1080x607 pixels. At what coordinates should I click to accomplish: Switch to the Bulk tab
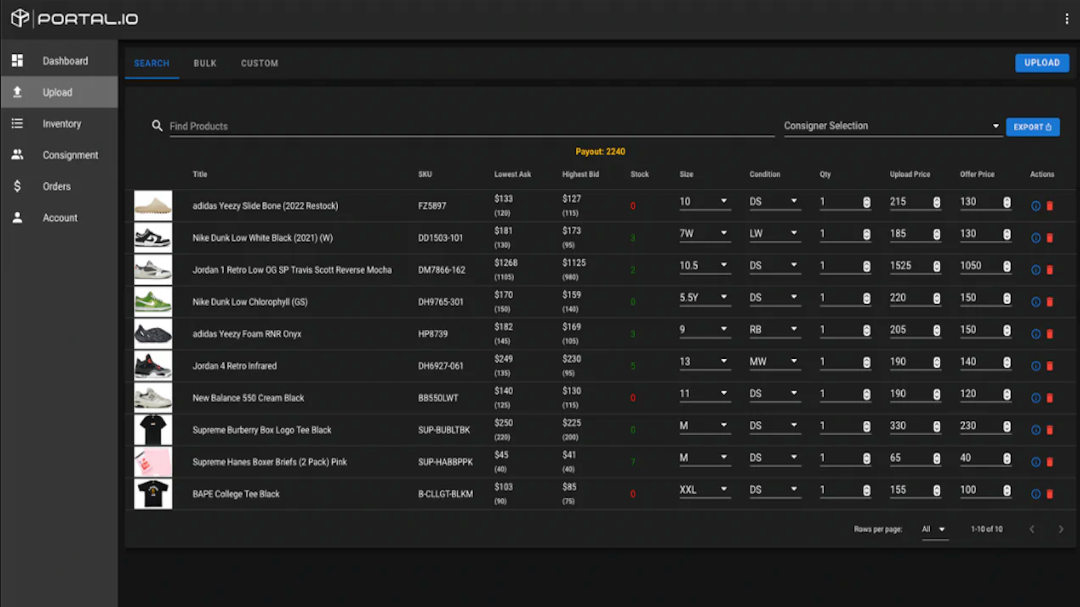205,63
